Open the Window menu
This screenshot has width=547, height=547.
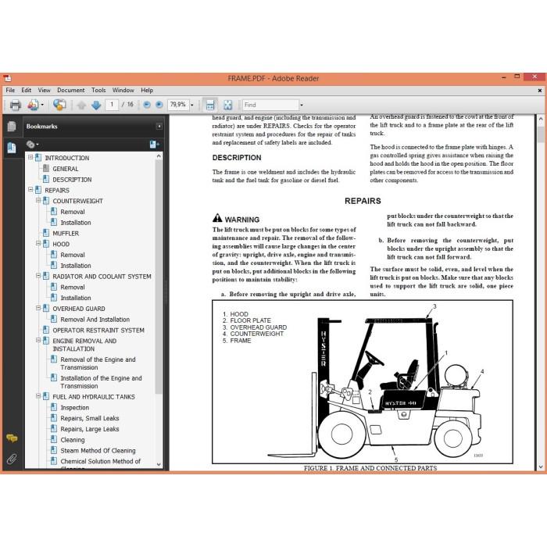123,90
